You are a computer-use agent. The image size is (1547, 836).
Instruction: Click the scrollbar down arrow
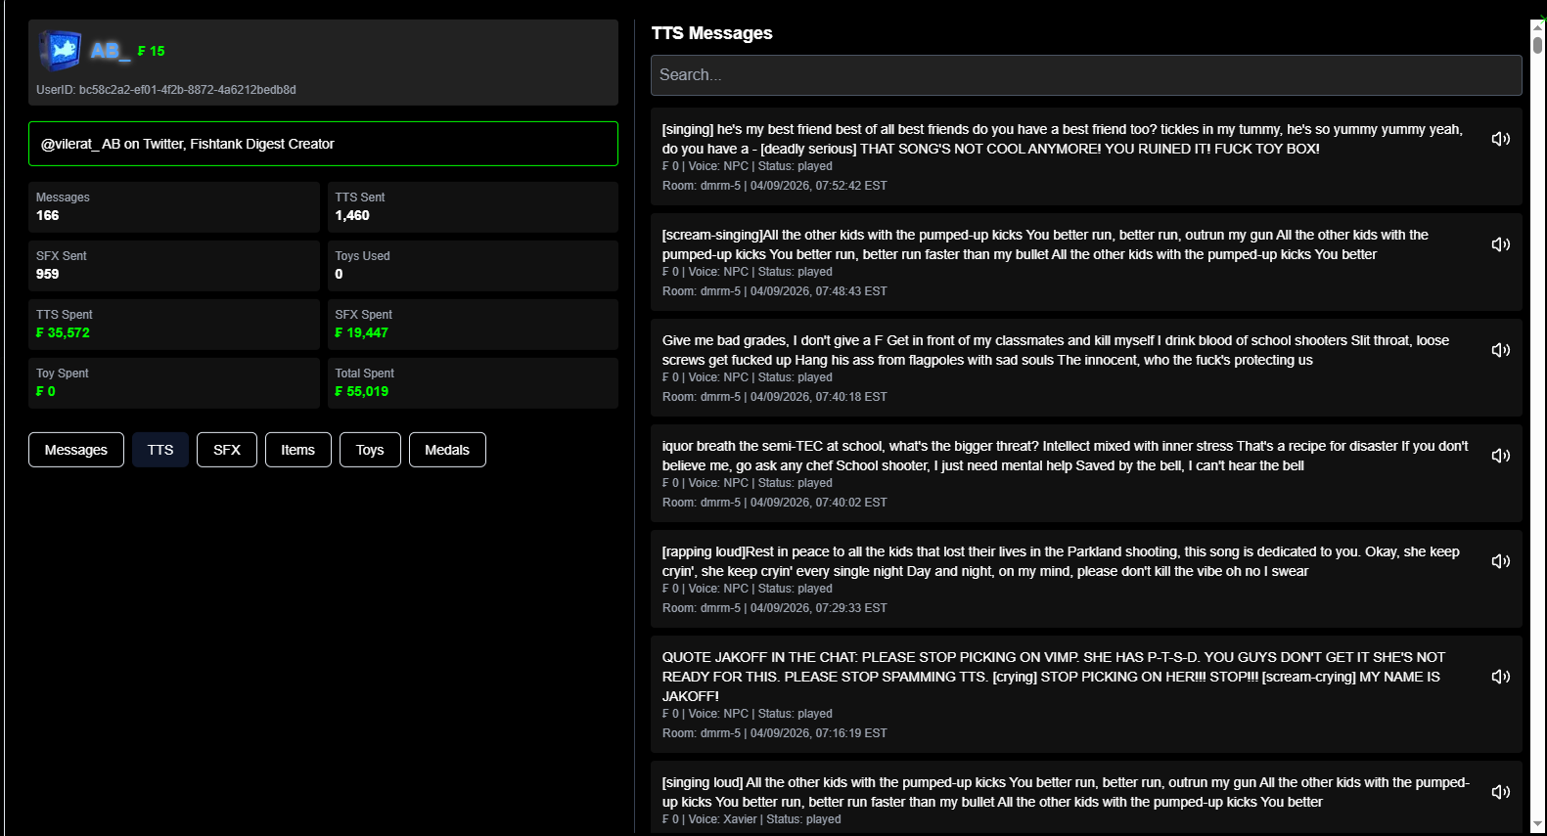(x=1538, y=825)
